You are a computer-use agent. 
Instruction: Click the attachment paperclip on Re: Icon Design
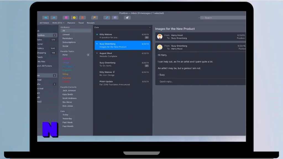pyautogui.click(x=114, y=72)
